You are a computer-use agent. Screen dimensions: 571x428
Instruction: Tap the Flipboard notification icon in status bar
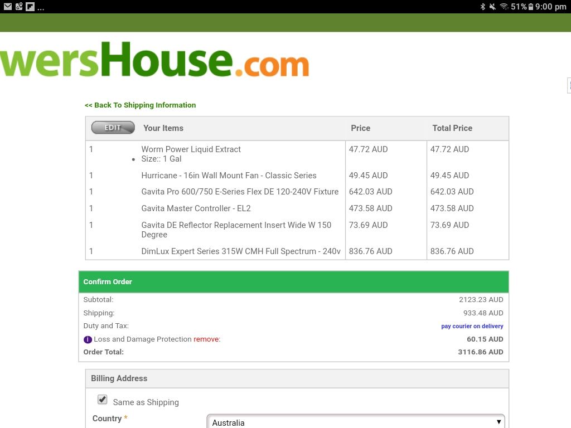click(30, 7)
